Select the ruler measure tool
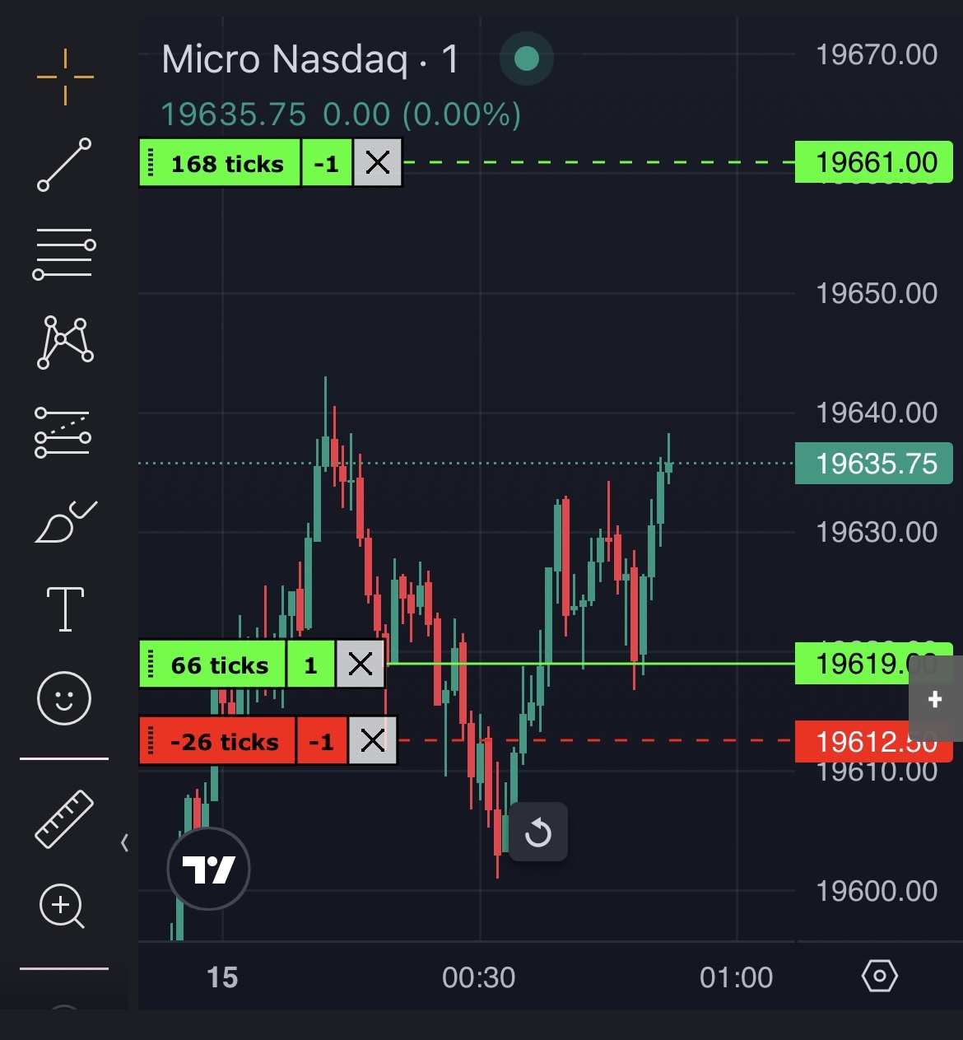This screenshot has height=1040, width=963. 64,818
